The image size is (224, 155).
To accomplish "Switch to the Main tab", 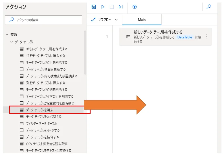I will click(142, 20).
